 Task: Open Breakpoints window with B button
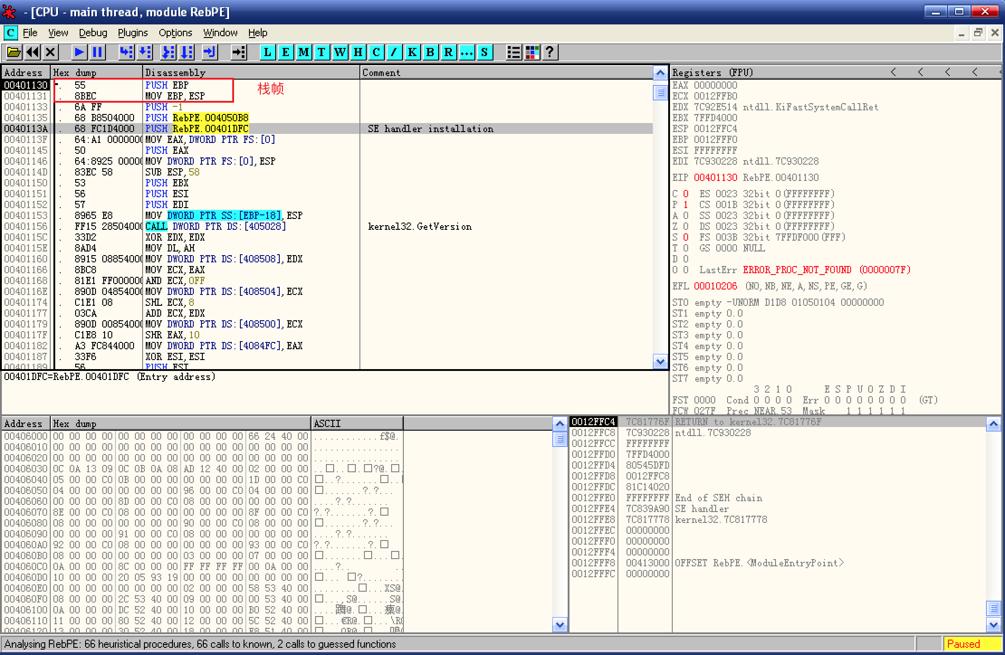point(430,52)
